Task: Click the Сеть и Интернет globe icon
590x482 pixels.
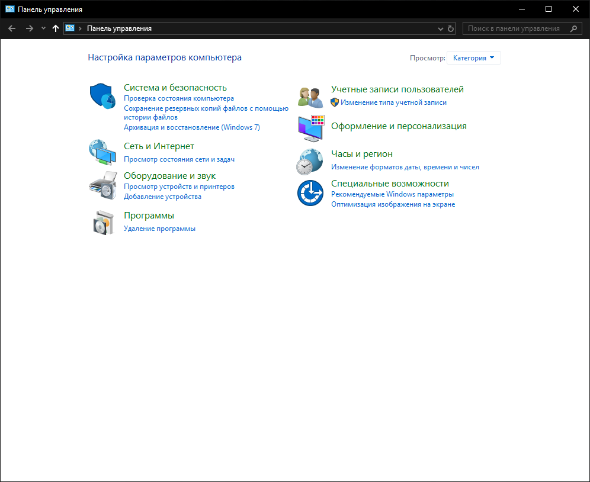Action: tap(102, 152)
